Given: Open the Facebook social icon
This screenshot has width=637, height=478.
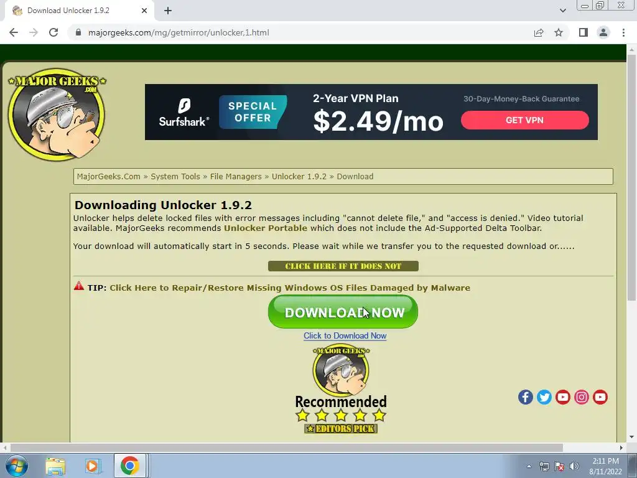Looking at the screenshot, I should [x=525, y=397].
